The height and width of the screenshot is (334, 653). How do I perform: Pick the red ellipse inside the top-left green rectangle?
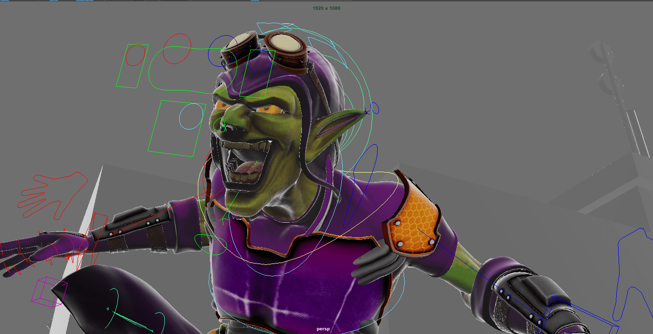point(135,55)
